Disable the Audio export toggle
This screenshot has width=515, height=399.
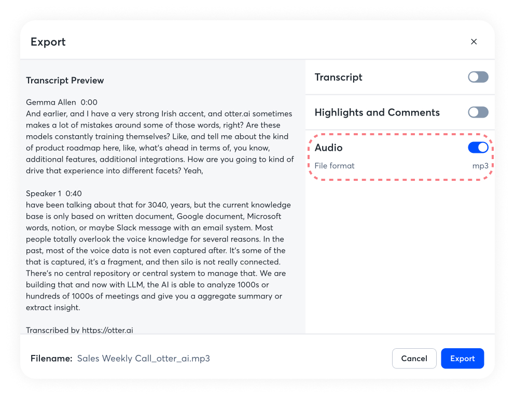[x=478, y=148]
